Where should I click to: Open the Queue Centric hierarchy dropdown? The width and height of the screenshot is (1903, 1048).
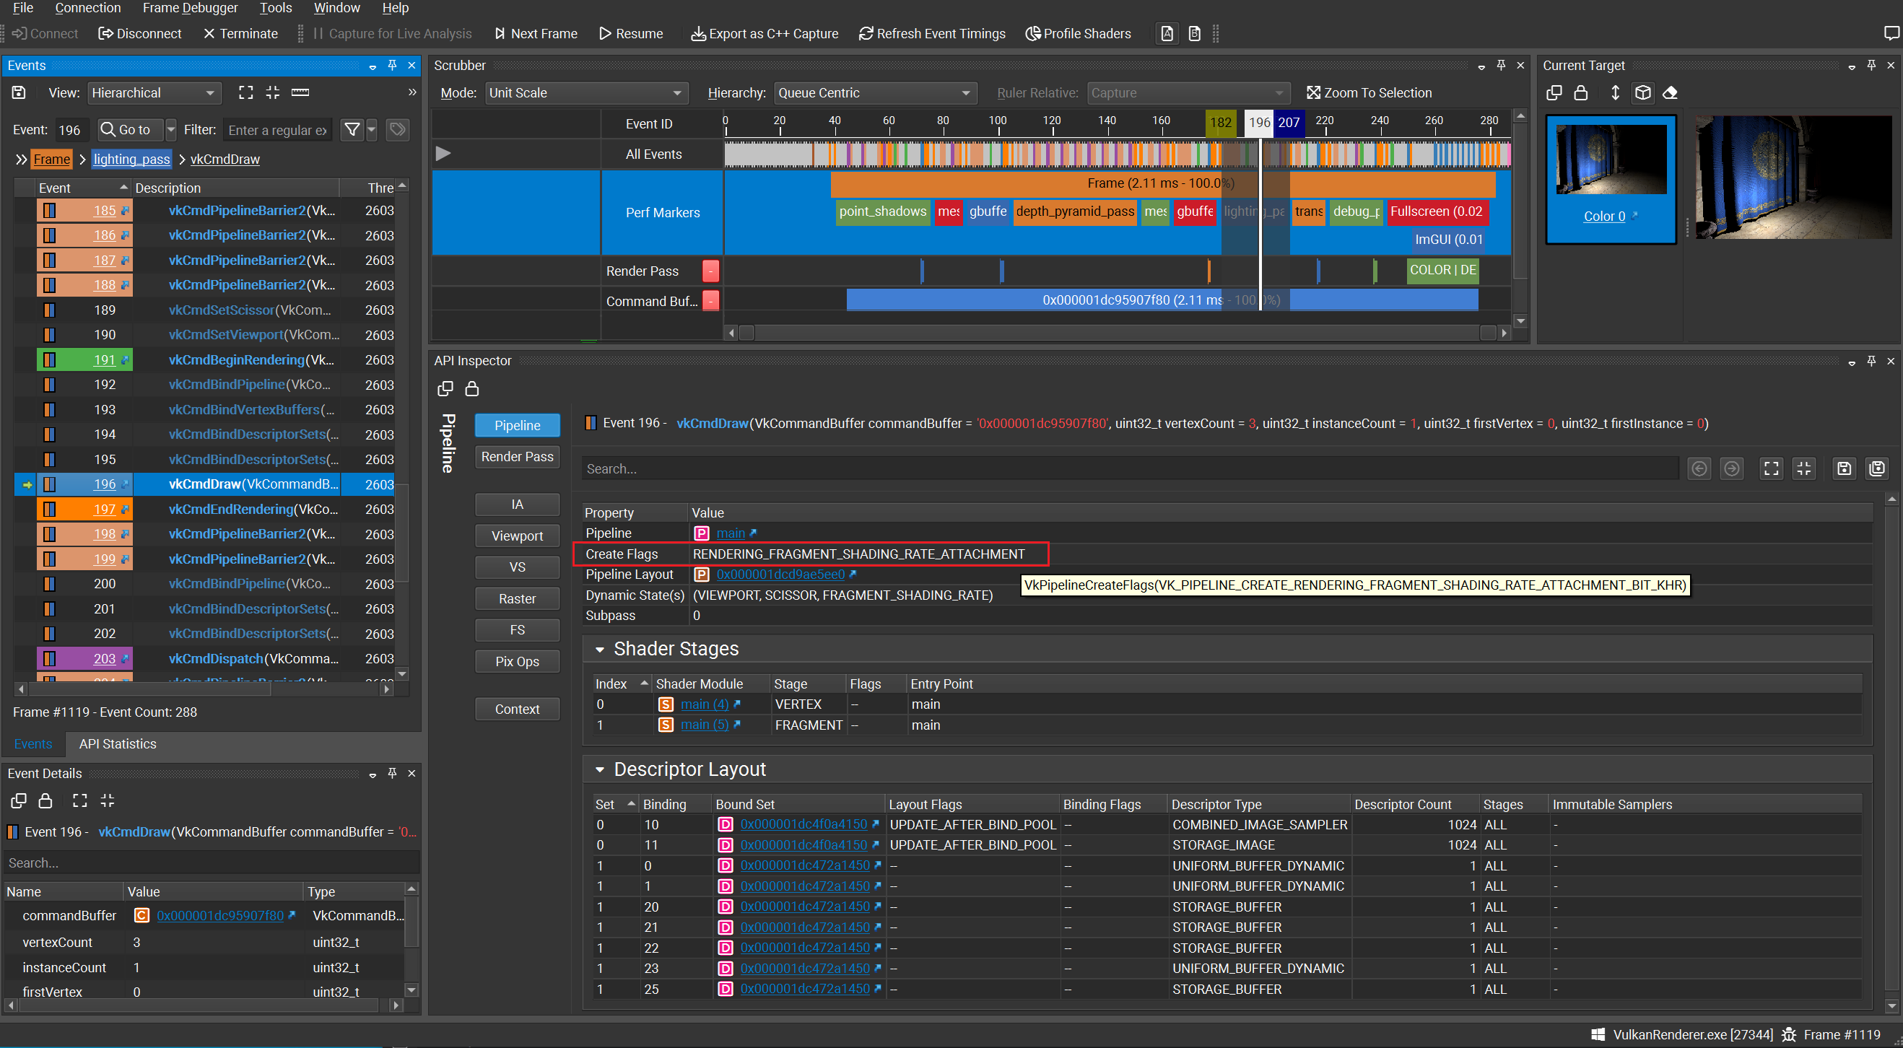click(x=874, y=92)
